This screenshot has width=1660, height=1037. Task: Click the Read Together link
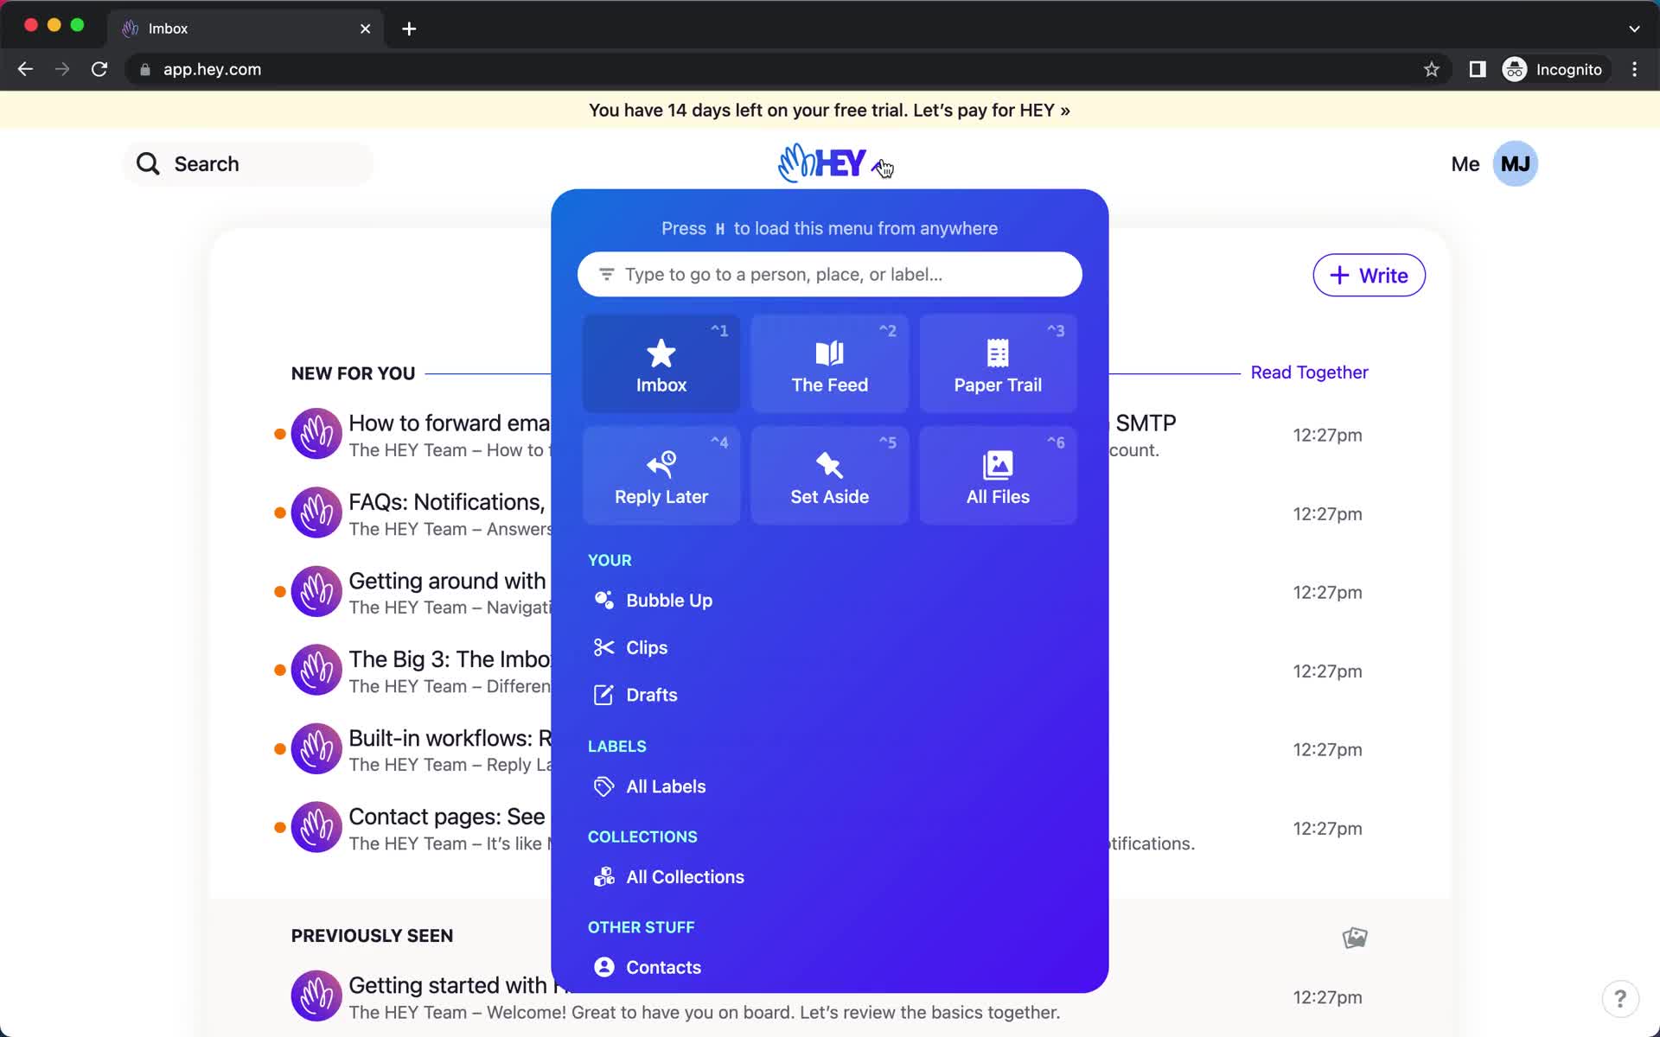pyautogui.click(x=1309, y=372)
